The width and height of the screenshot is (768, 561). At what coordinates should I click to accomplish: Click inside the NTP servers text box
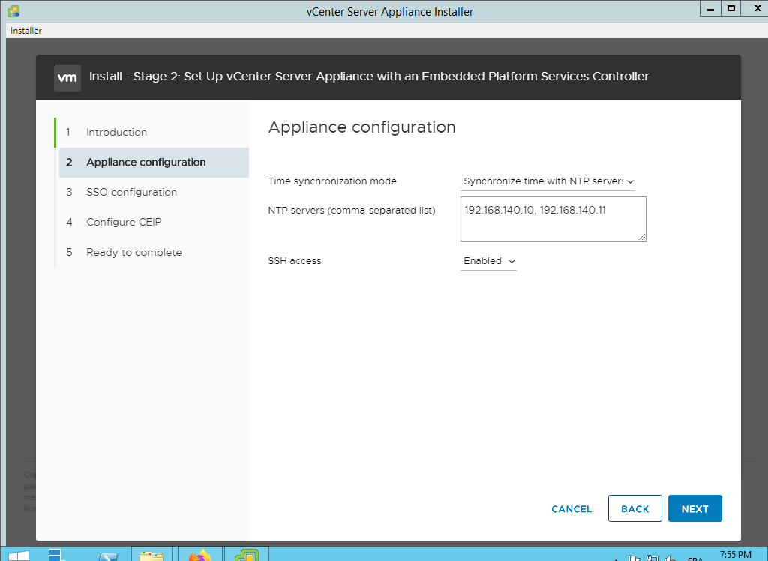coord(553,219)
